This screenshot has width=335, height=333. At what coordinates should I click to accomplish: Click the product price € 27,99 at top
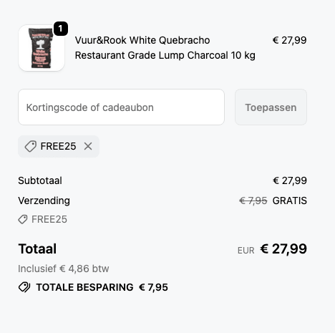coord(289,40)
